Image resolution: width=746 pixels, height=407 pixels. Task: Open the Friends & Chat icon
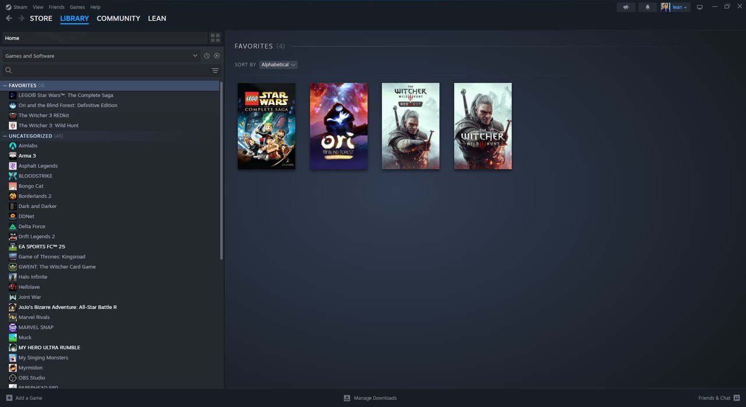pos(737,398)
